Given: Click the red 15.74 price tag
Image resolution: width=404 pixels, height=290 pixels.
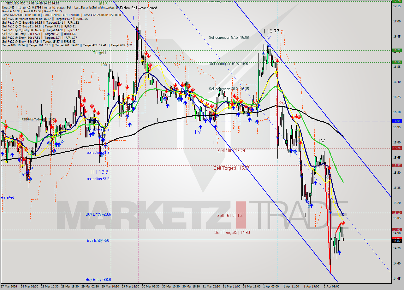Looking at the screenshot, I should 396,148.
